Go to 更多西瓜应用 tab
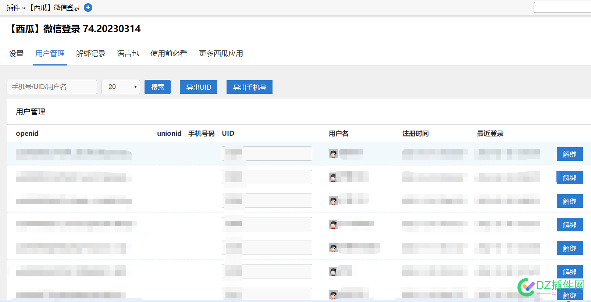591x302 pixels. [221, 54]
